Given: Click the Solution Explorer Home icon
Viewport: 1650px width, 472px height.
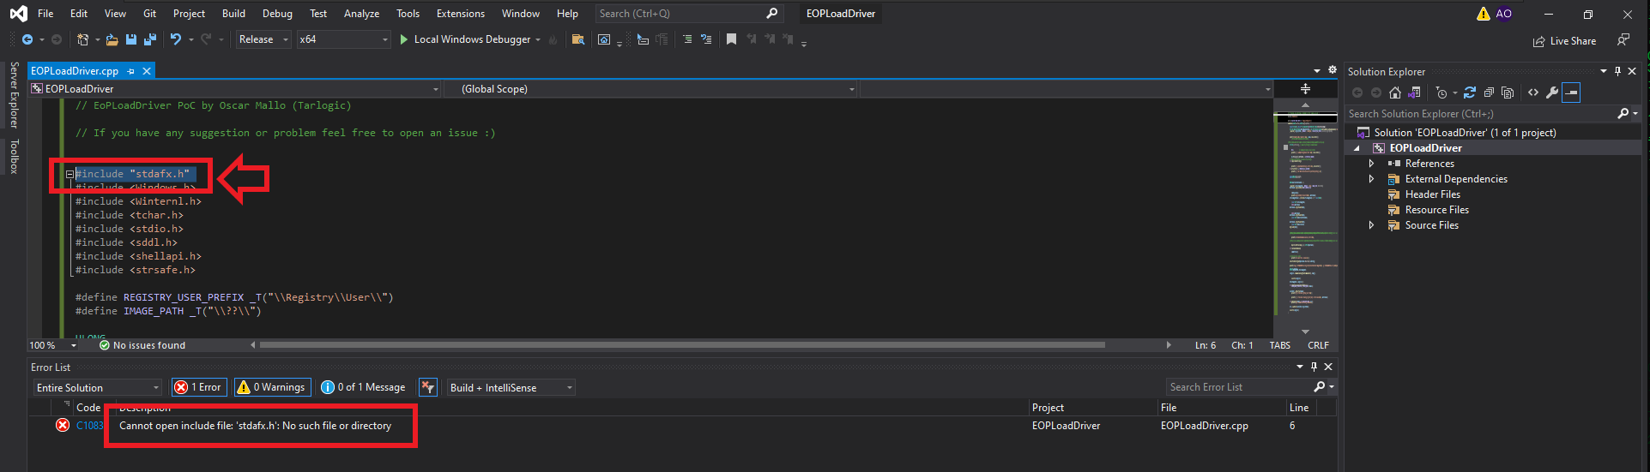Looking at the screenshot, I should tap(1395, 93).
